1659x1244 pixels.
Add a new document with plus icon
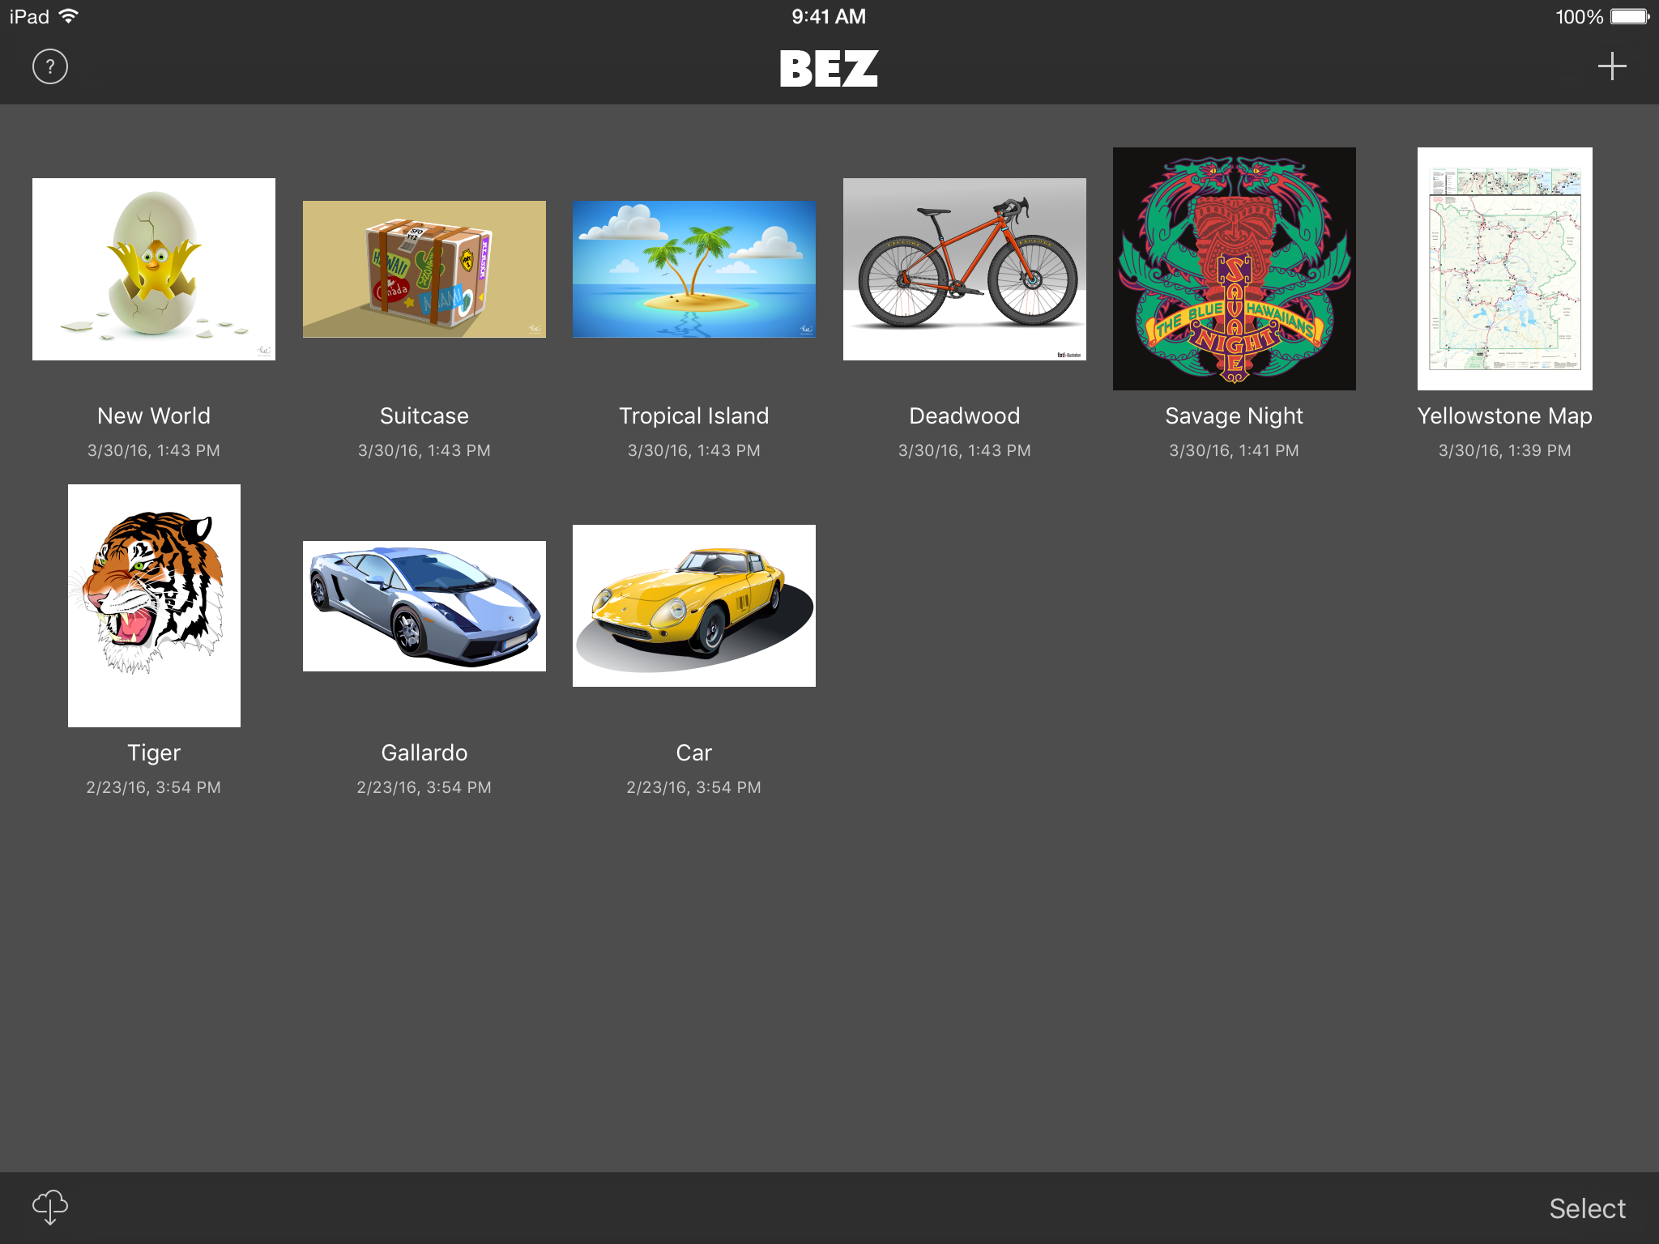[1611, 66]
